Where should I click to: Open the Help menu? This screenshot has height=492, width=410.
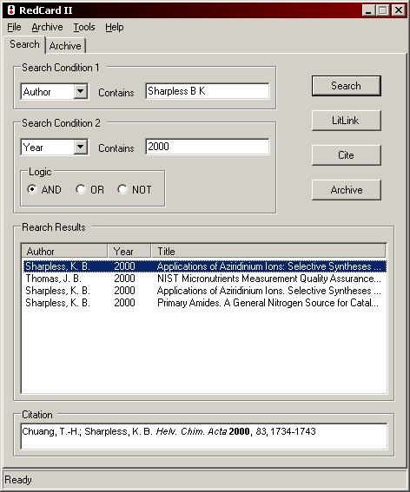[115, 27]
